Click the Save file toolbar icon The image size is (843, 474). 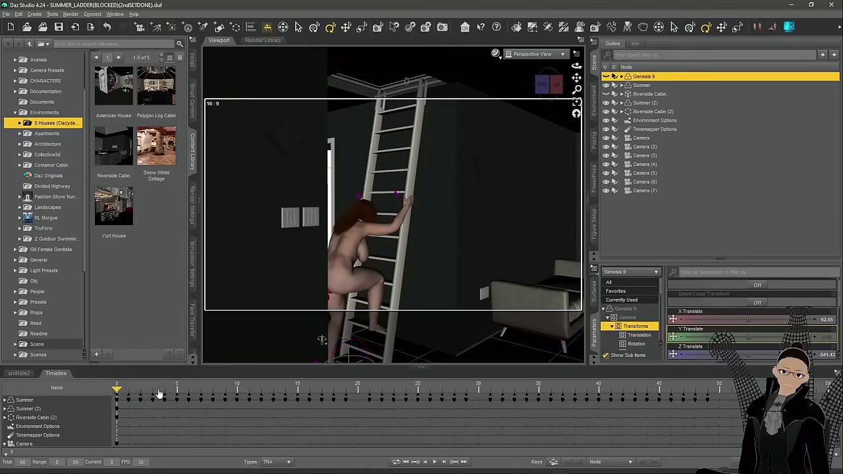tap(59, 27)
